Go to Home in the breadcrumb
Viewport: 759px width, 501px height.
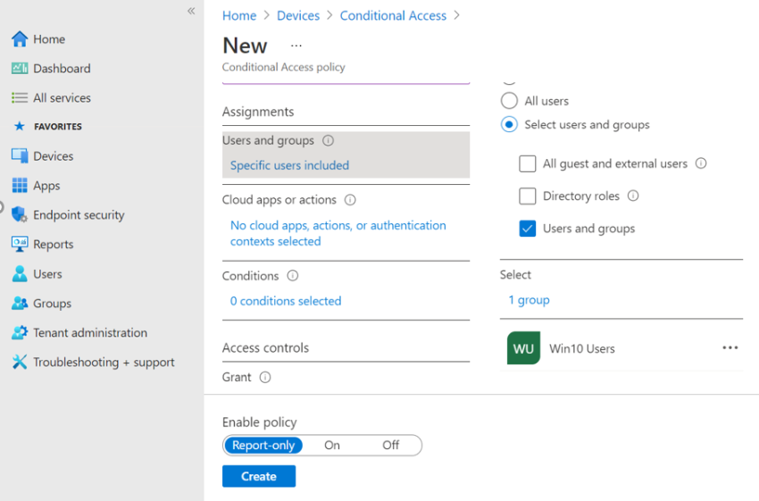click(x=239, y=15)
